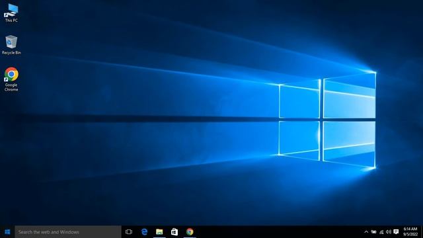This screenshot has width=423, height=238.
Task: Open Task View from the taskbar
Action: click(x=129, y=232)
